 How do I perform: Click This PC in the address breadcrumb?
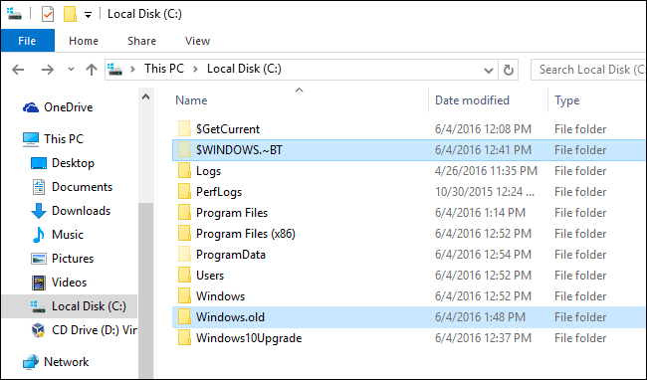(x=164, y=69)
